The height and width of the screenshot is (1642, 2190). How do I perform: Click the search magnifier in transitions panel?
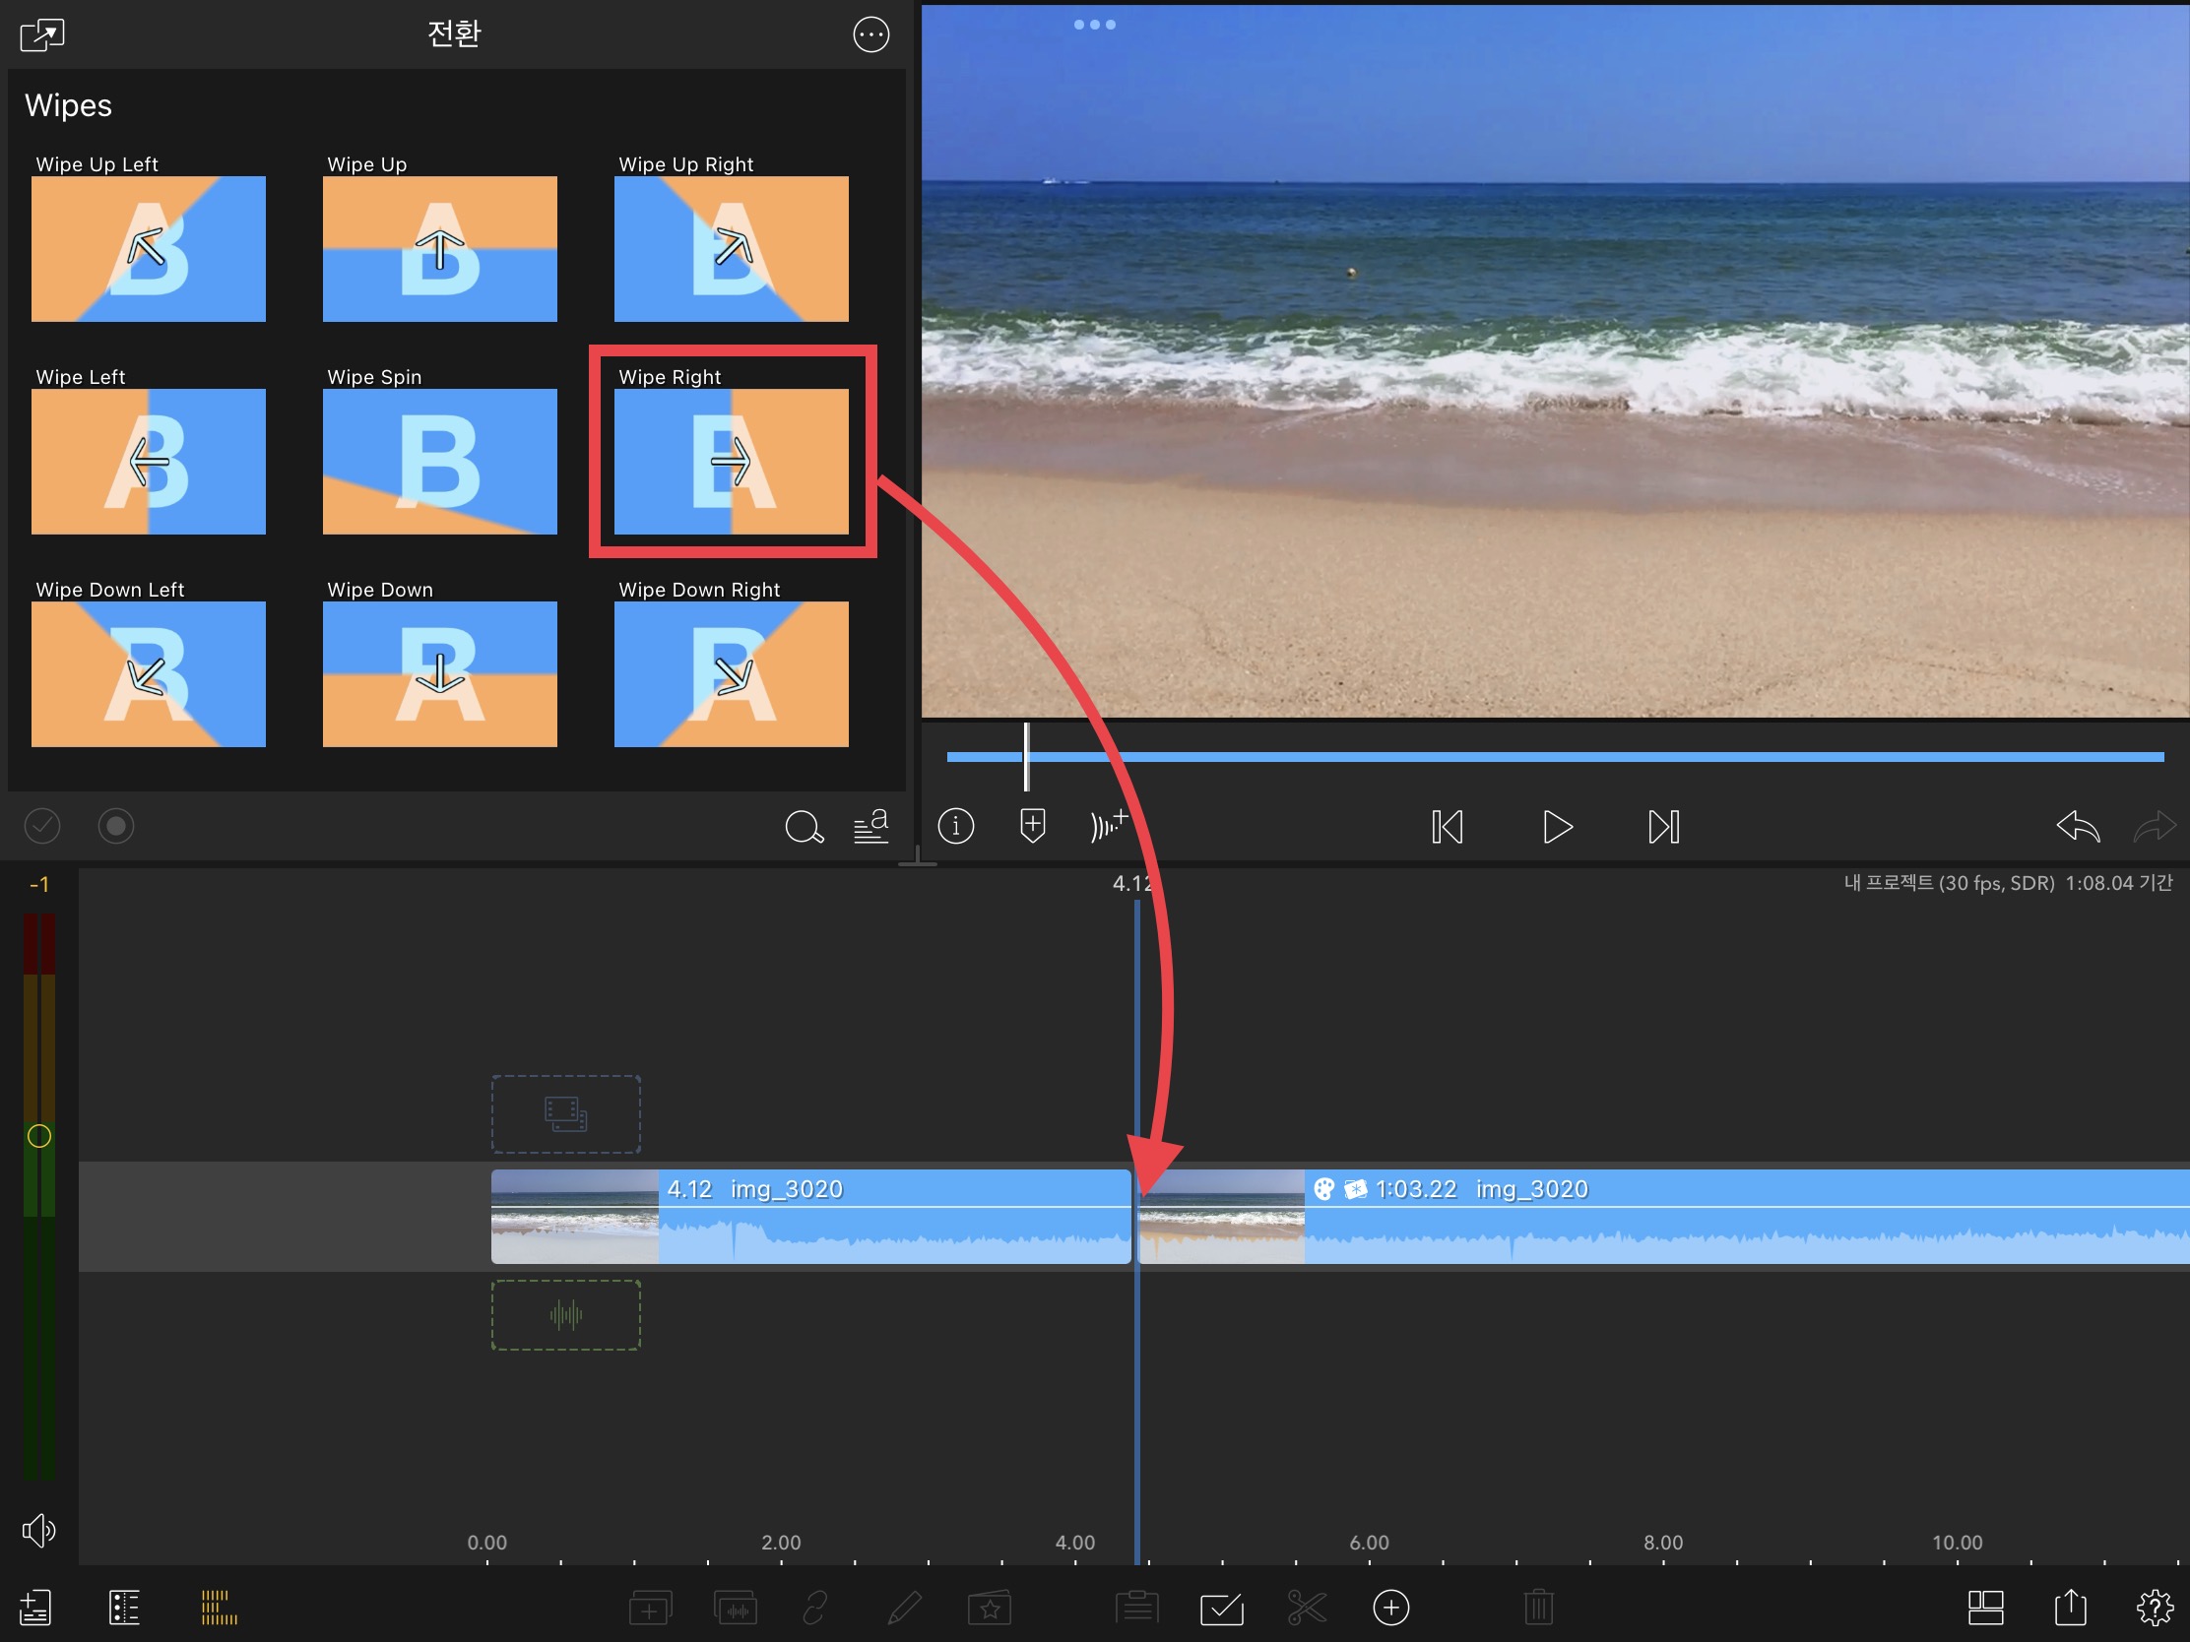click(x=803, y=826)
